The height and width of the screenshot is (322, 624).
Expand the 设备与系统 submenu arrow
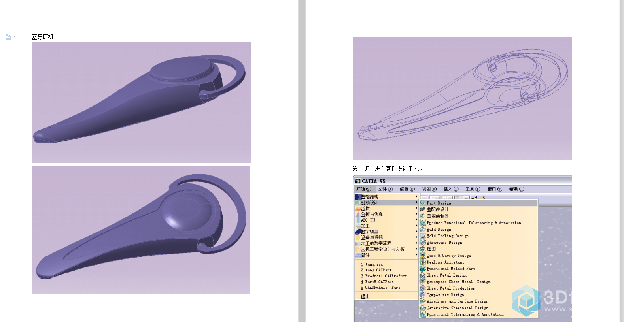416,237
